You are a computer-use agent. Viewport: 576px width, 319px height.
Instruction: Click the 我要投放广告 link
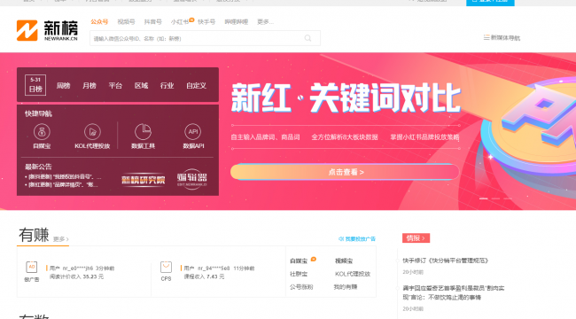pos(357,239)
